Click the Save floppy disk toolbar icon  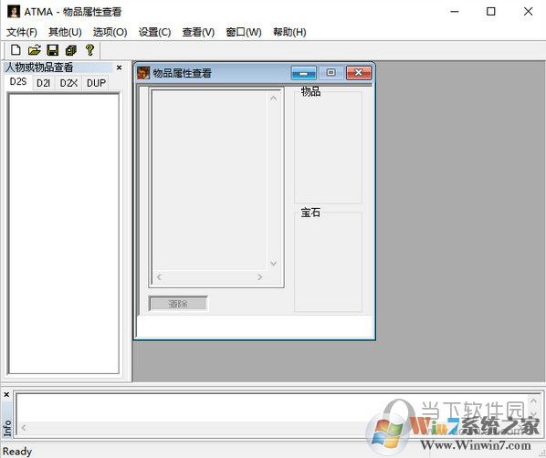pyautogui.click(x=53, y=50)
